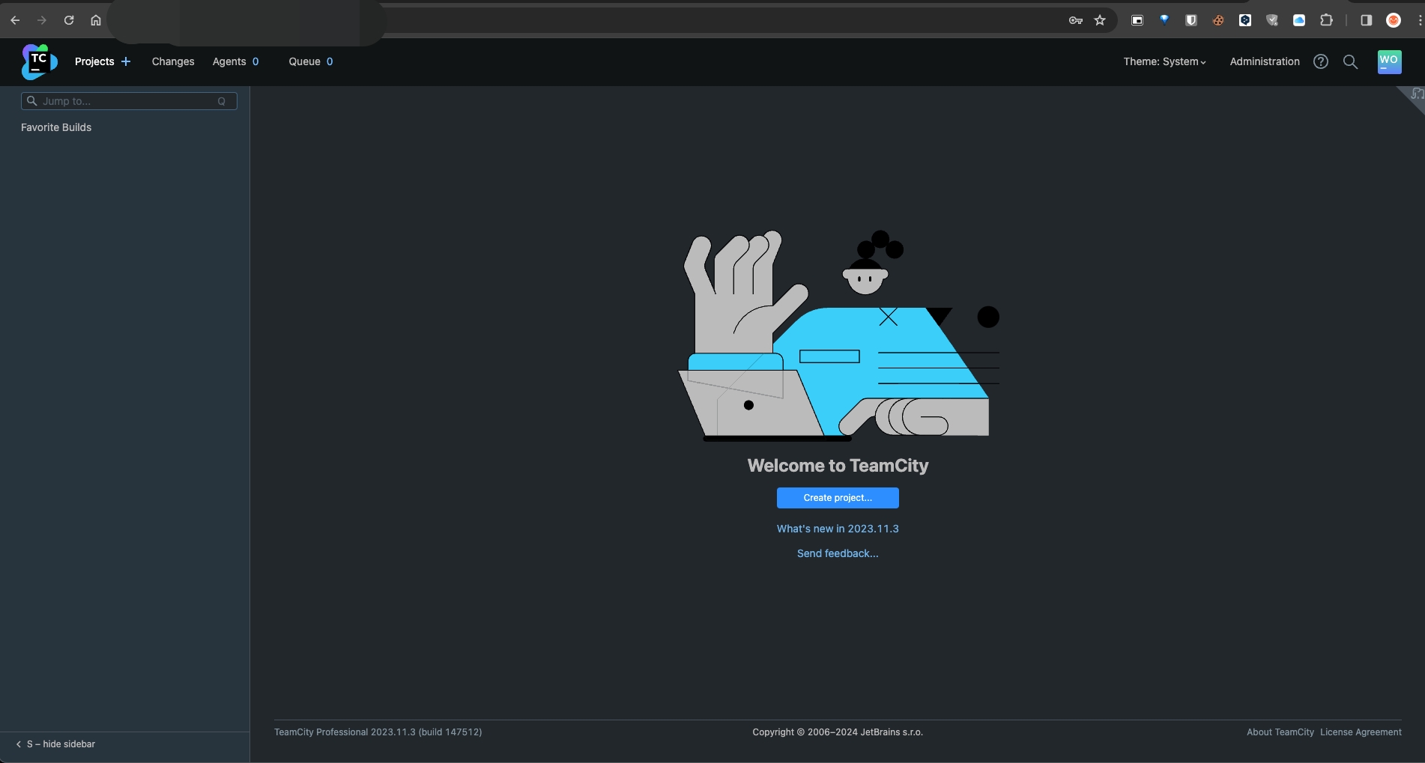The width and height of the screenshot is (1425, 763).
Task: Click the dark blue hexagon extension icon
Action: (x=1245, y=20)
